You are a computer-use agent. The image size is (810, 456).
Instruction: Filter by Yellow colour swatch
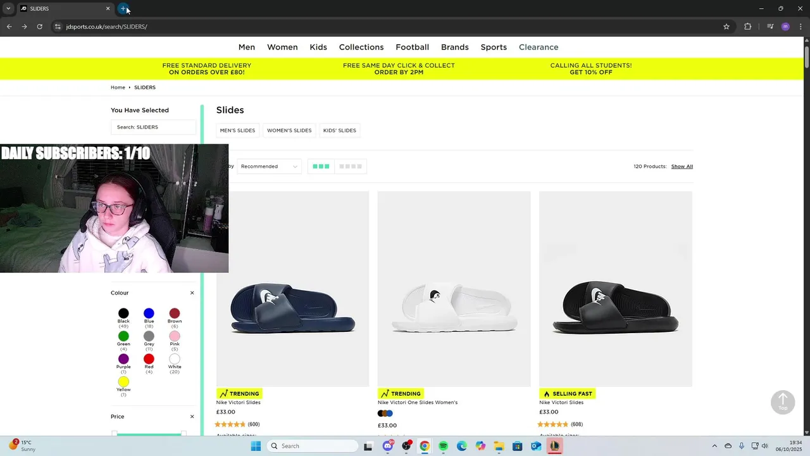123,382
